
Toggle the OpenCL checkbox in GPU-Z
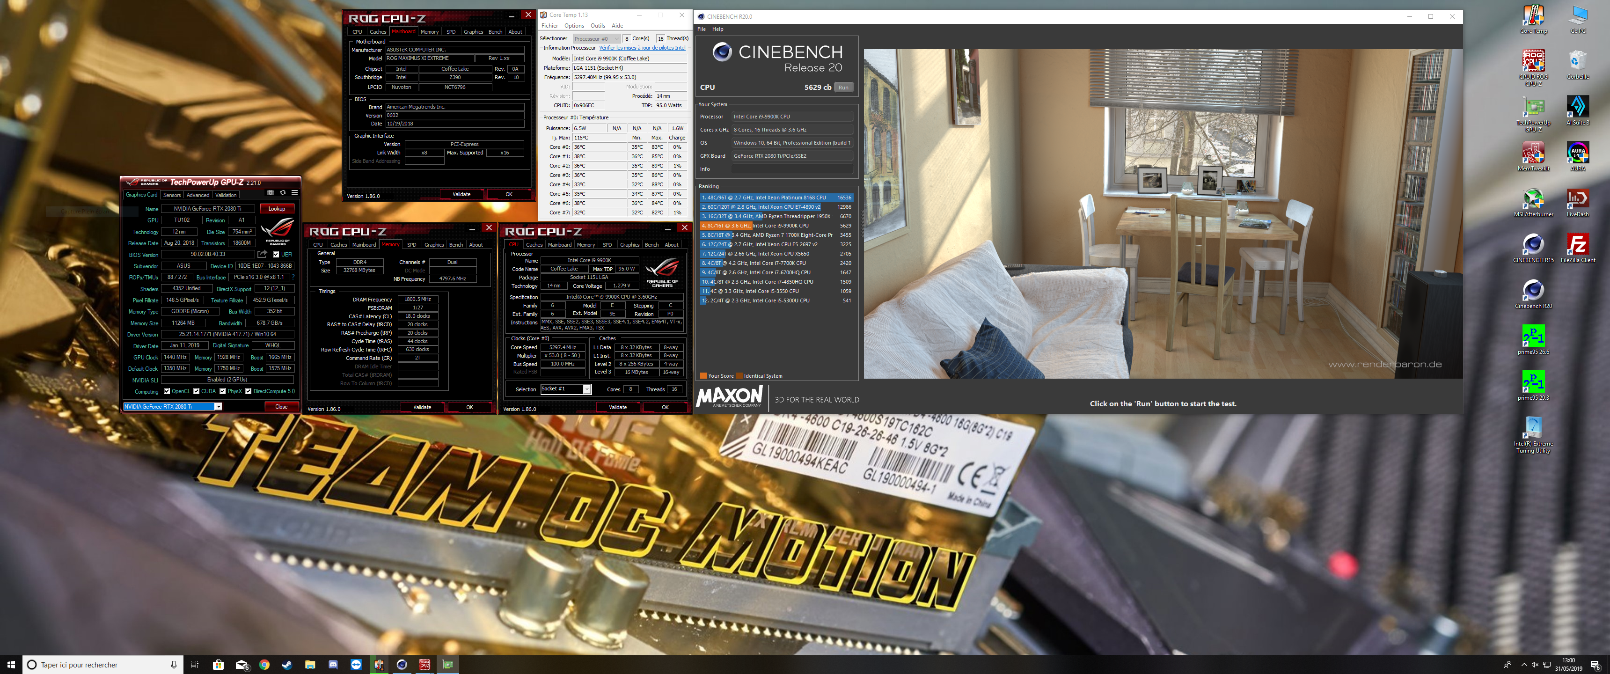click(167, 391)
